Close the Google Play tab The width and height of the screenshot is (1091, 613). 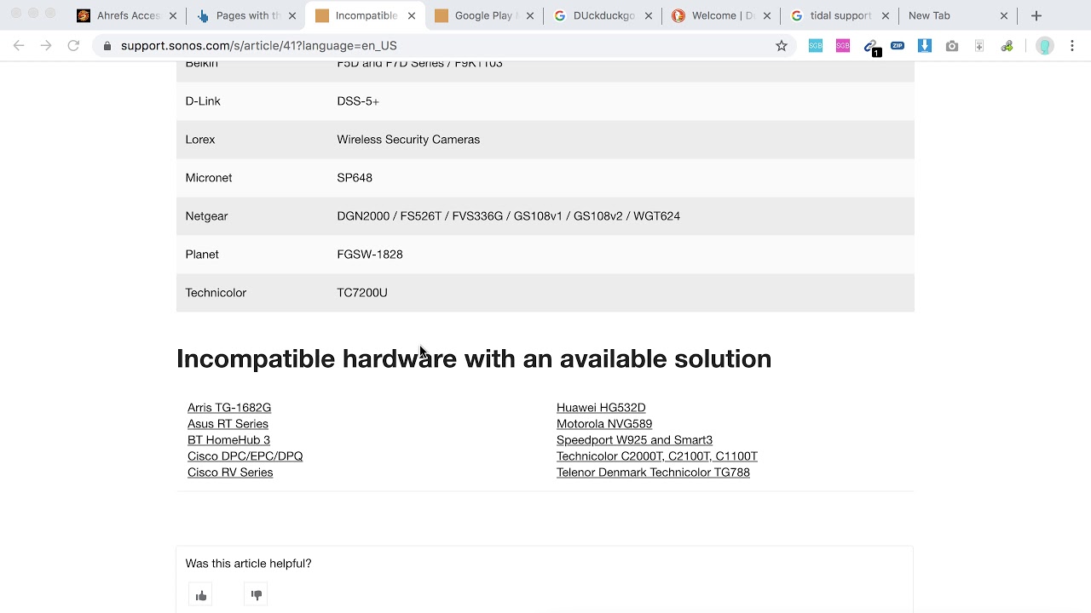click(530, 15)
